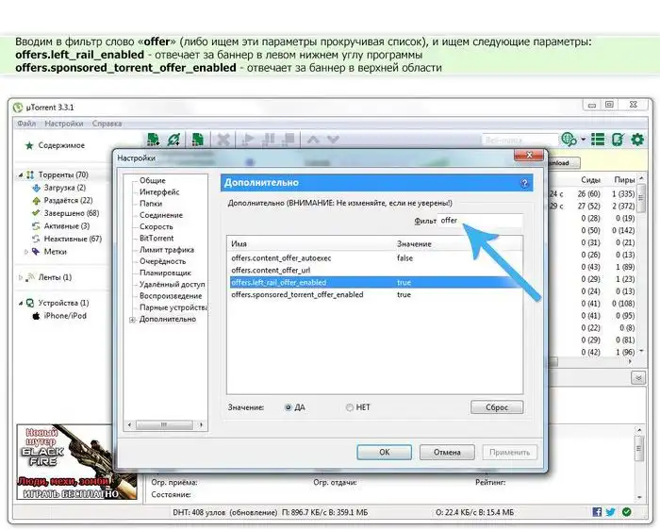Click the Create New Torrent icon
The width and height of the screenshot is (660, 530).
click(198, 140)
